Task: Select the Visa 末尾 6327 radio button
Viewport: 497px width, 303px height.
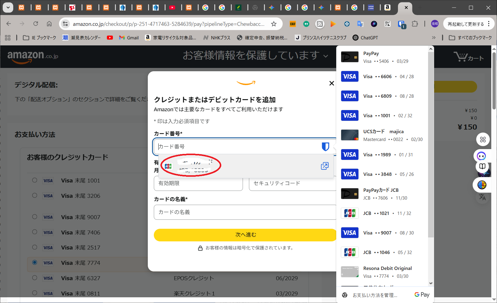Action: pyautogui.click(x=35, y=278)
